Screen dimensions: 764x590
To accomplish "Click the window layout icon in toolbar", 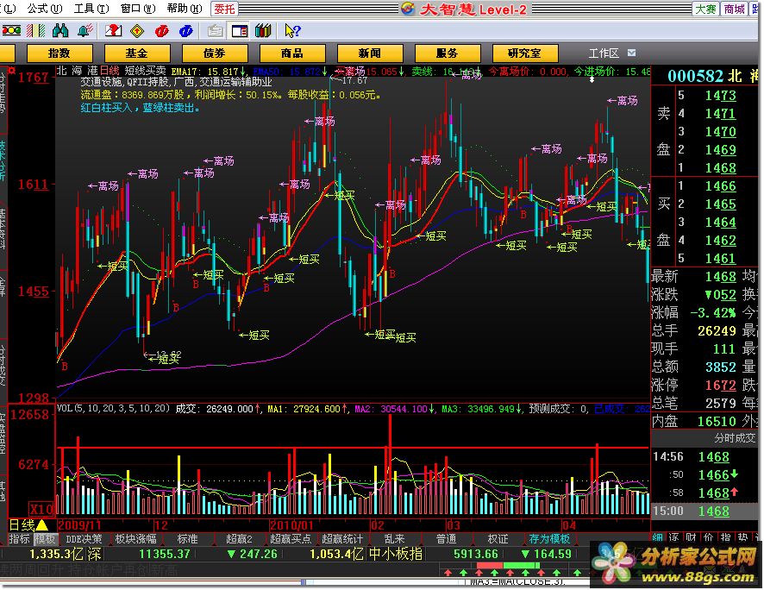I will click(239, 31).
